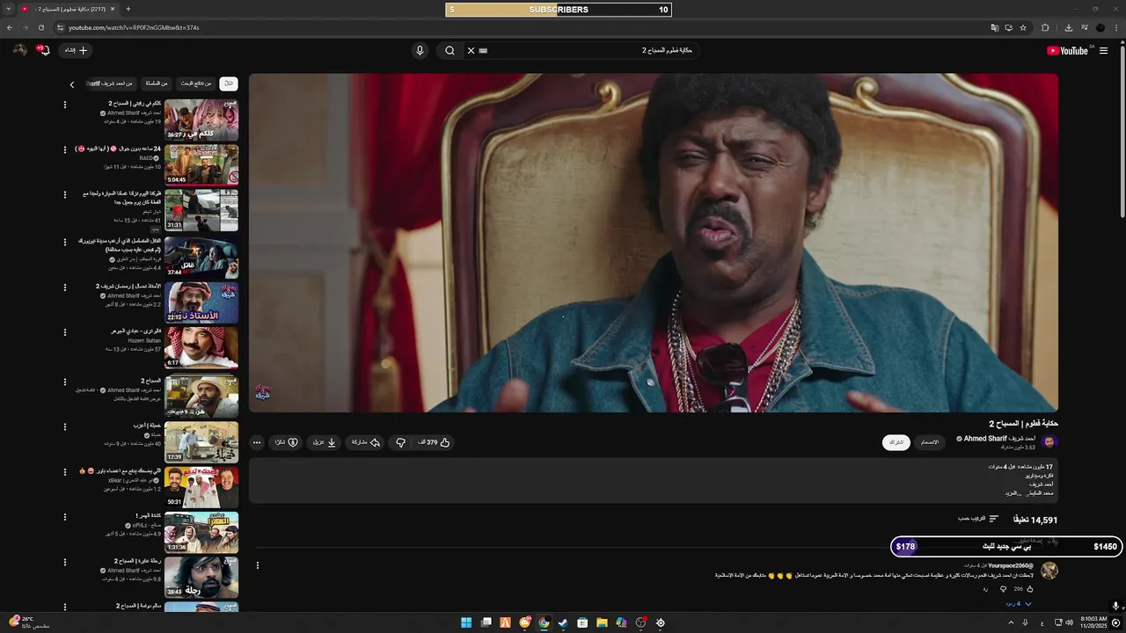Join the channel membership (الانضمام)

click(x=929, y=442)
